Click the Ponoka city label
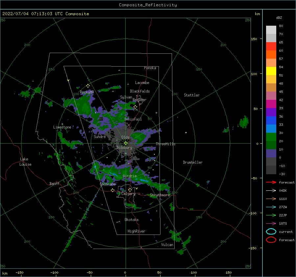The width and height of the screenshot is (296, 277). pyautogui.click(x=150, y=68)
